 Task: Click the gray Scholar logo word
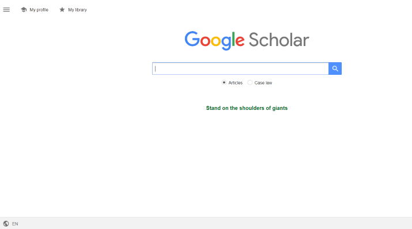pyautogui.click(x=279, y=40)
